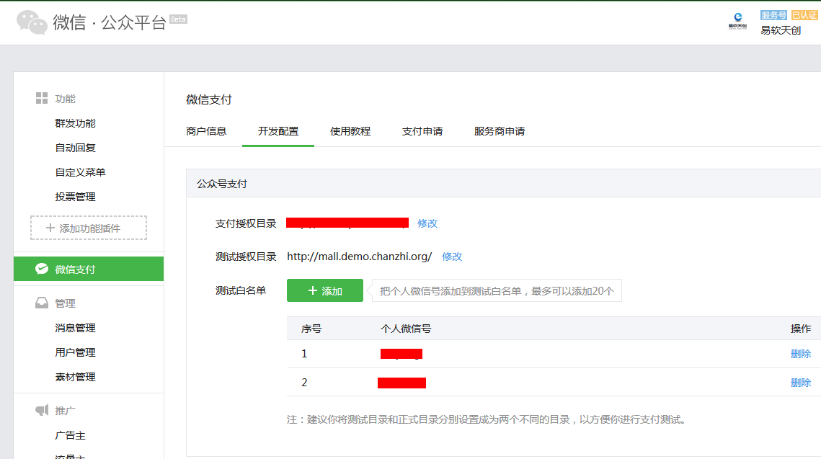This screenshot has width=821, height=459.
Task: Open 用户管理 in the sidebar
Action: 76,353
